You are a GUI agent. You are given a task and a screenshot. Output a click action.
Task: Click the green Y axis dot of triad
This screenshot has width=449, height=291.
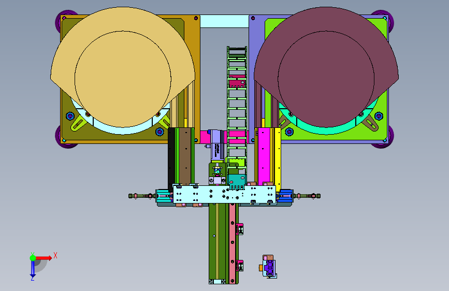[33, 258]
